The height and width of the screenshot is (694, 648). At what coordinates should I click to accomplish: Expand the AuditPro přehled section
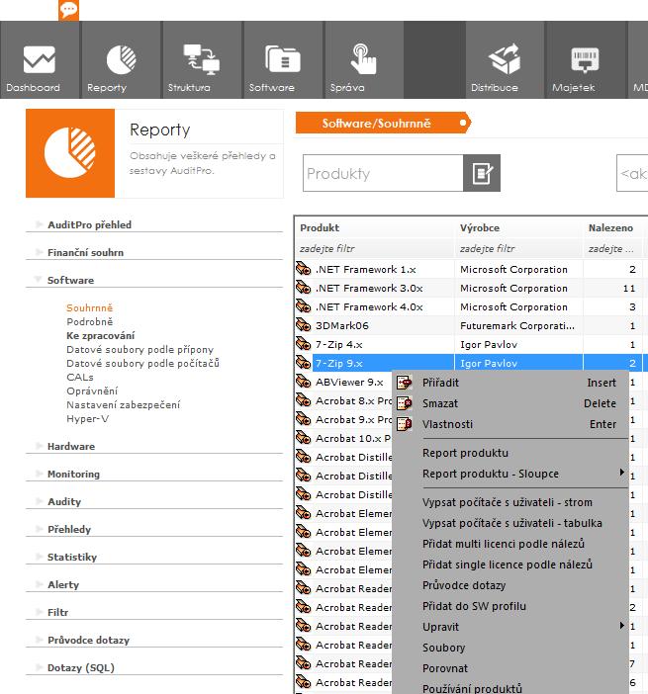pyautogui.click(x=40, y=224)
